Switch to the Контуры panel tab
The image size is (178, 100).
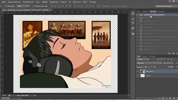click(x=152, y=56)
